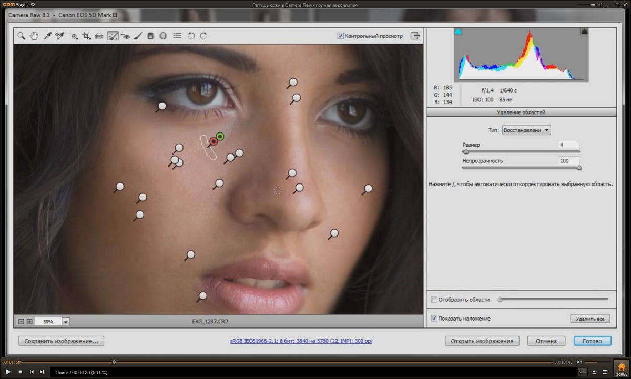Adjust the GOM Player volume slider
Screen dimensions: 631x379
click(597, 362)
